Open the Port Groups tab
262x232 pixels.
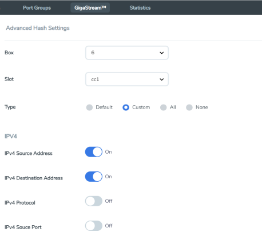point(37,8)
